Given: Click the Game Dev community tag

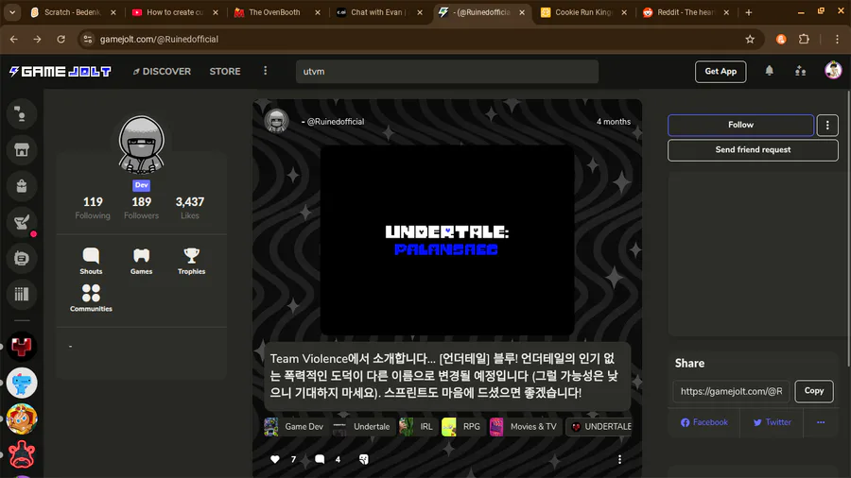Looking at the screenshot, I should [x=294, y=426].
